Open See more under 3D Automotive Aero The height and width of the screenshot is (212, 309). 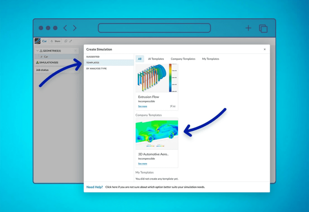coord(142,164)
